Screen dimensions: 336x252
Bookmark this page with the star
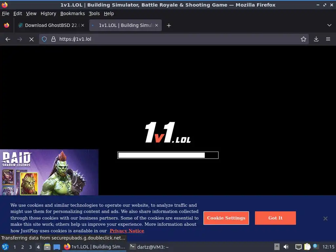pyautogui.click(x=303, y=39)
